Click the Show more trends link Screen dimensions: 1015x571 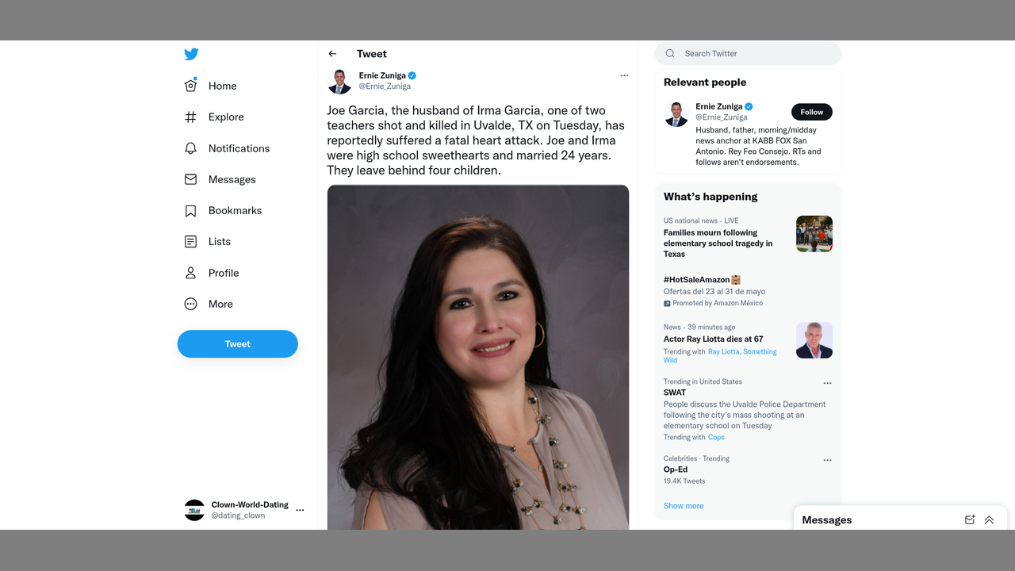(684, 506)
